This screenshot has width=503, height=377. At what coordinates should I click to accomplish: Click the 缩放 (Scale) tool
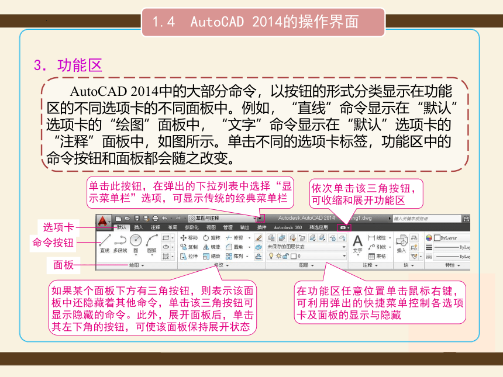(211, 256)
